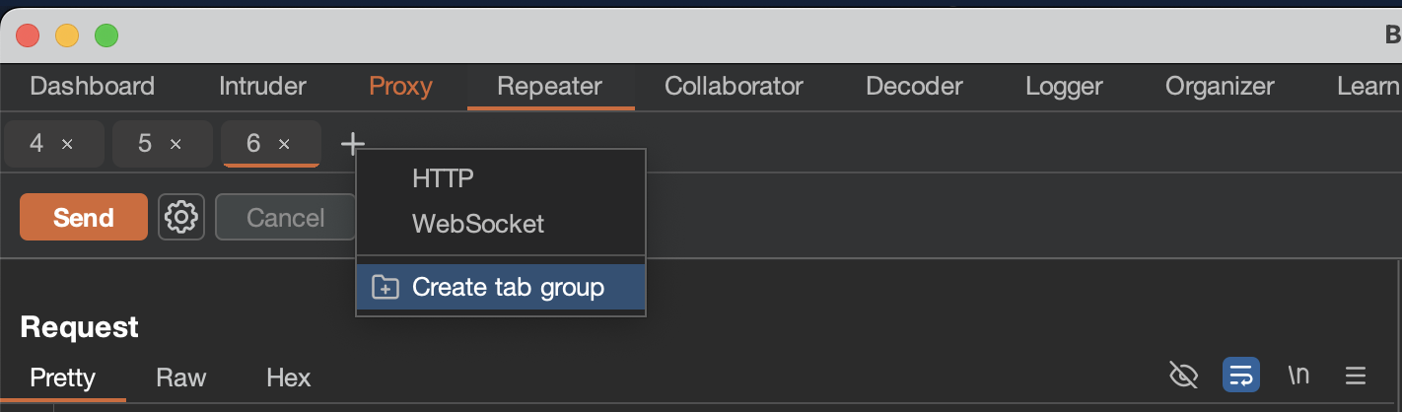
Task: Click the plus icon to add tab
Action: pyautogui.click(x=352, y=145)
